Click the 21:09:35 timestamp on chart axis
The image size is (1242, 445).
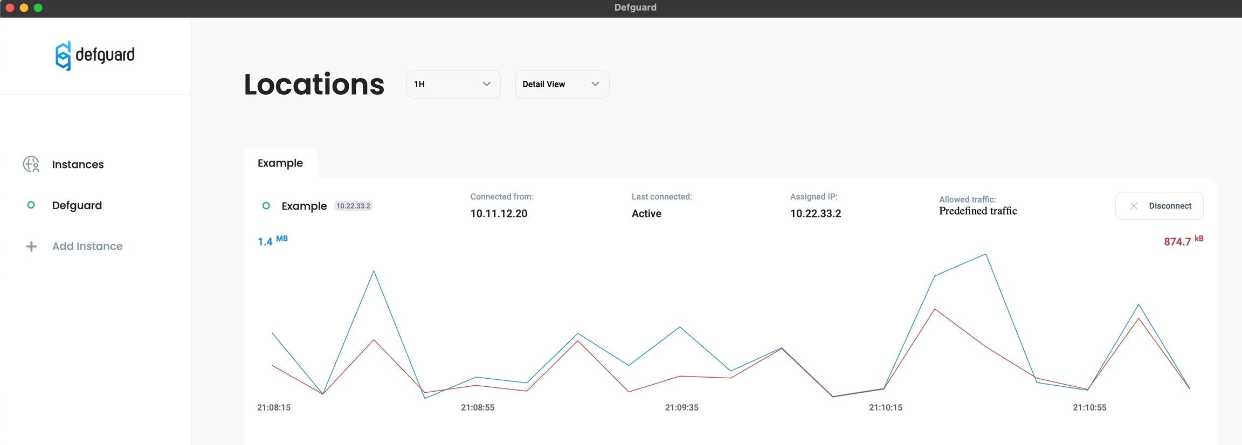pos(681,407)
